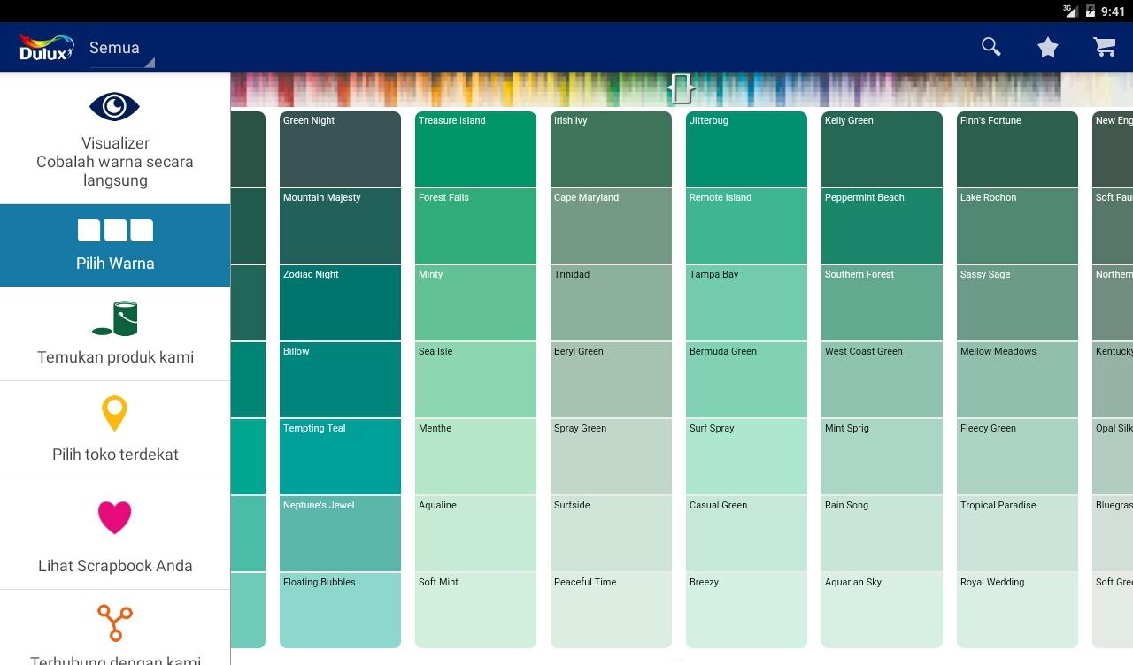
Task: Choose the Trinidad swatch
Action: 611,303
